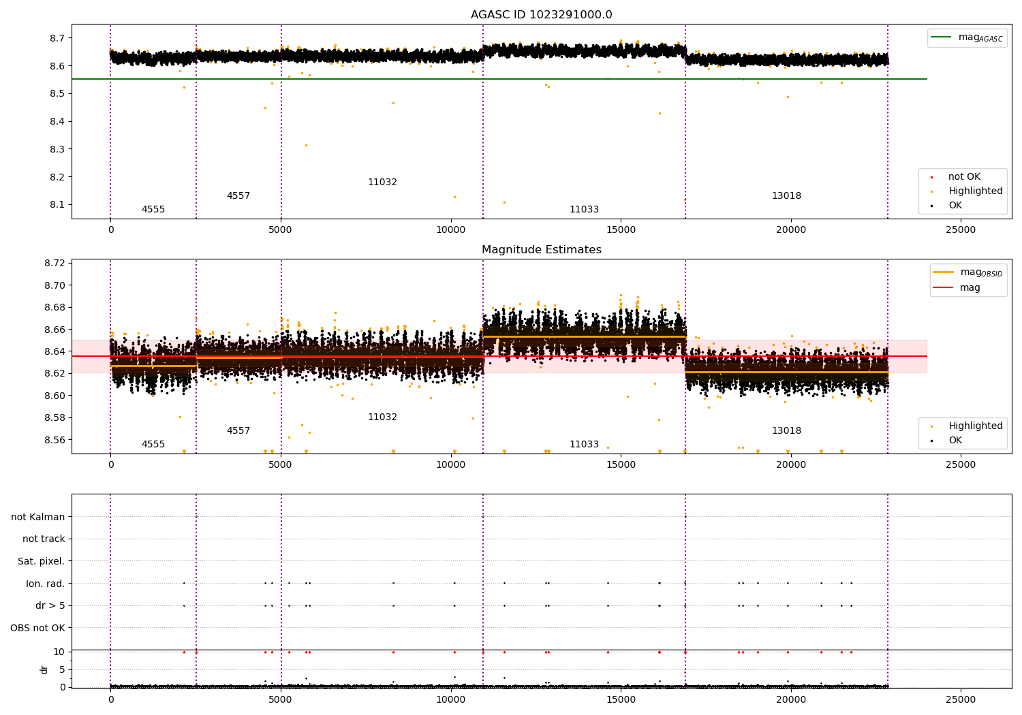1022x715 pixels.
Task: Click the 8.64 y-axis tick label
Action: pyautogui.click(x=53, y=351)
